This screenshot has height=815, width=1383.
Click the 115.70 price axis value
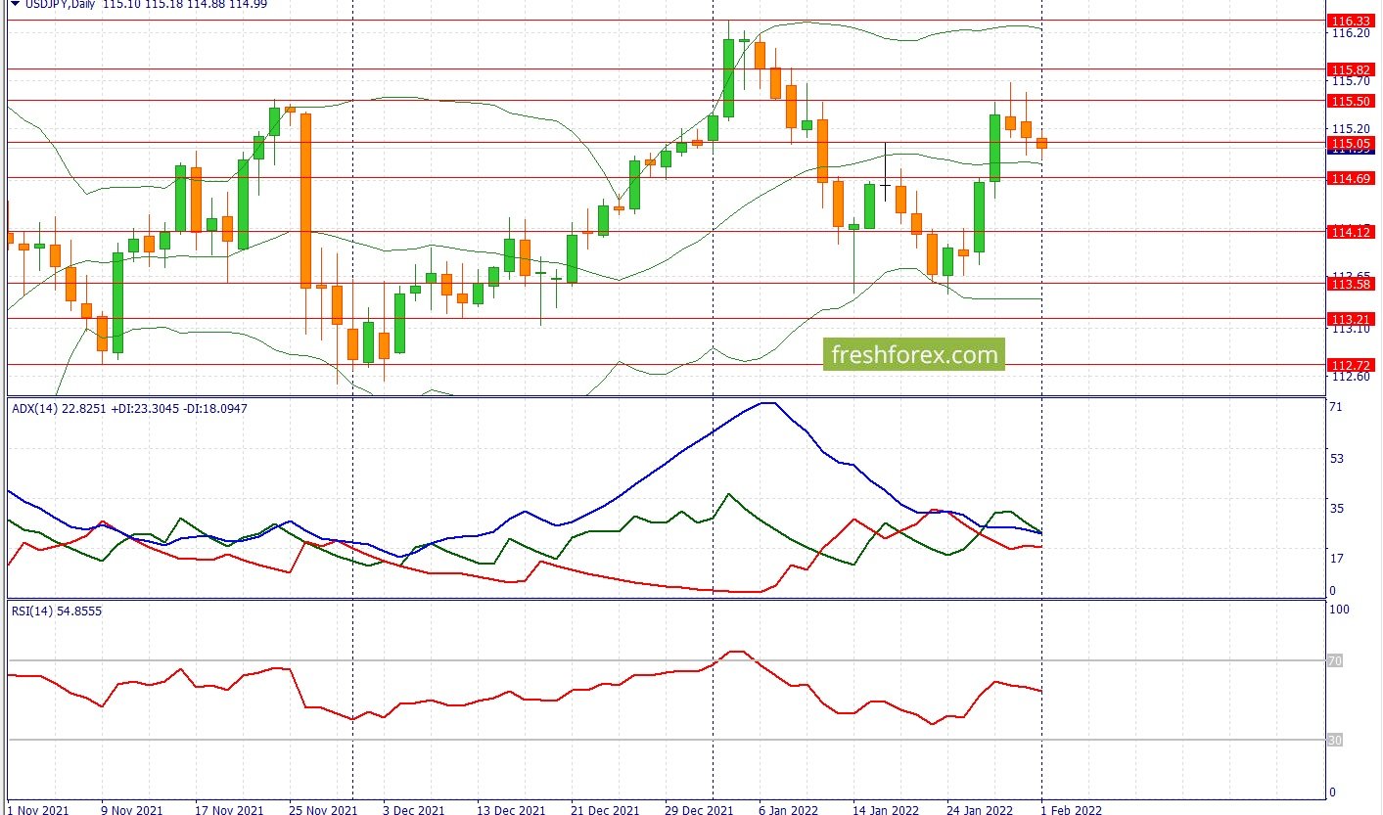coord(1351,82)
